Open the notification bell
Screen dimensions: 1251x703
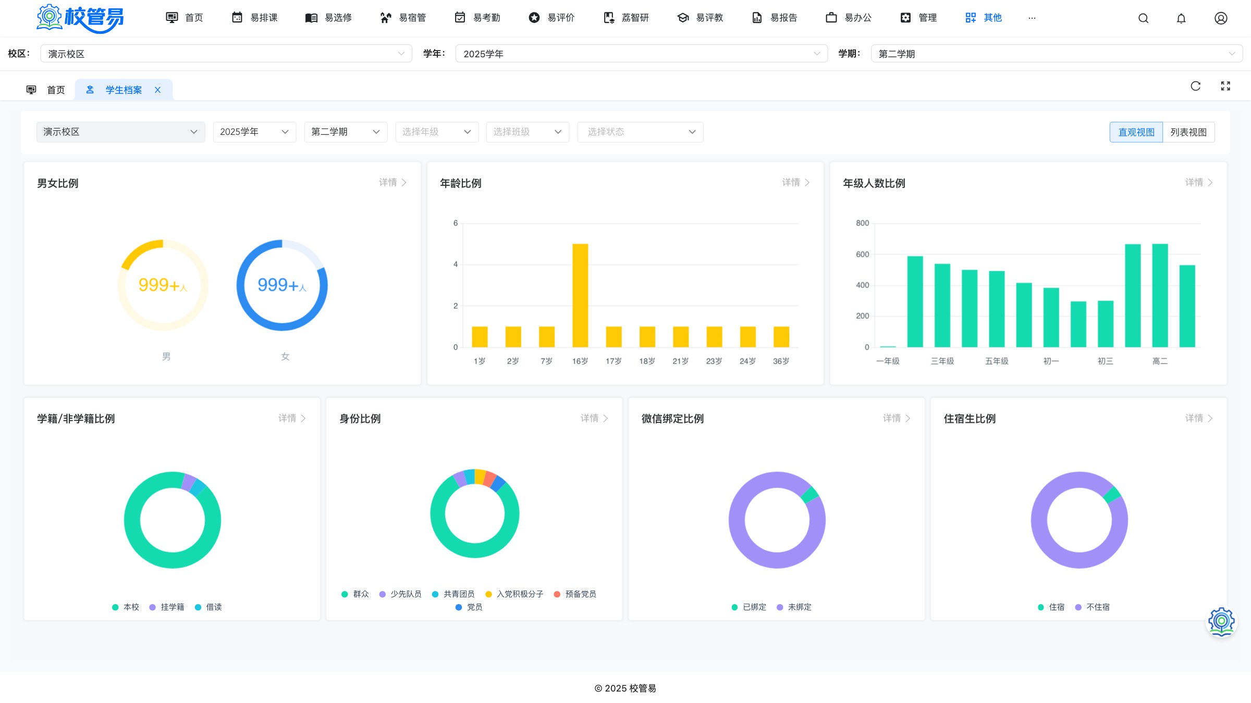coord(1181,18)
